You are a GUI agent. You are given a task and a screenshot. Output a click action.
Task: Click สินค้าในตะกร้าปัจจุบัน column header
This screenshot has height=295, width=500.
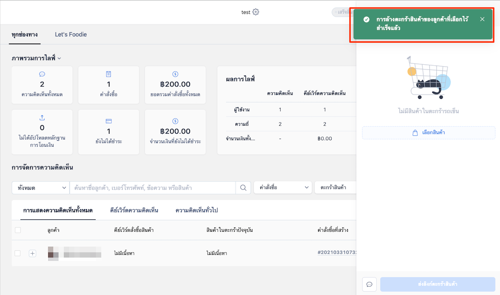pos(229,230)
